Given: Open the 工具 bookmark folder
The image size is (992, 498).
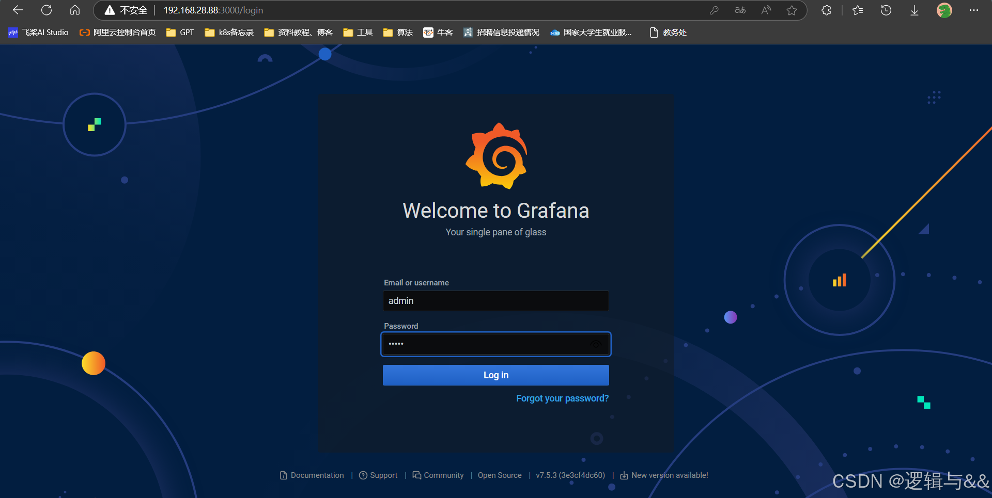Looking at the screenshot, I should point(358,33).
